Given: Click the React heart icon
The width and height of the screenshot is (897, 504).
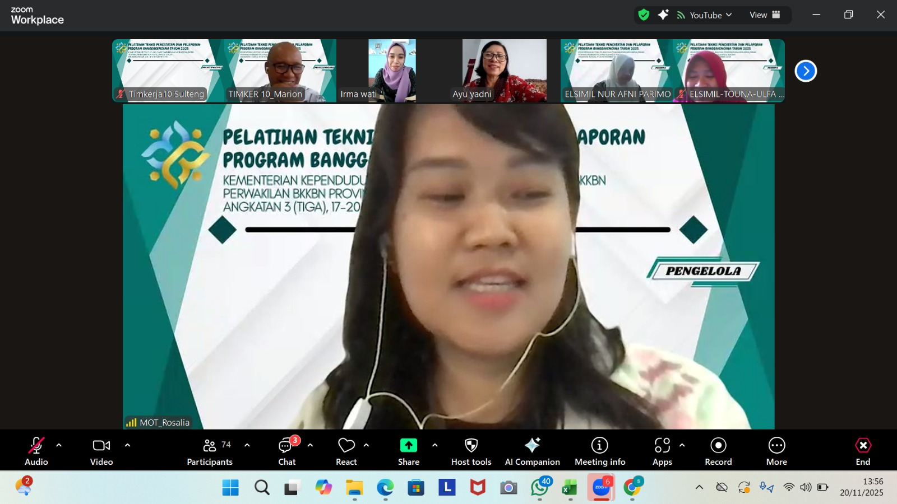Looking at the screenshot, I should 346,451.
